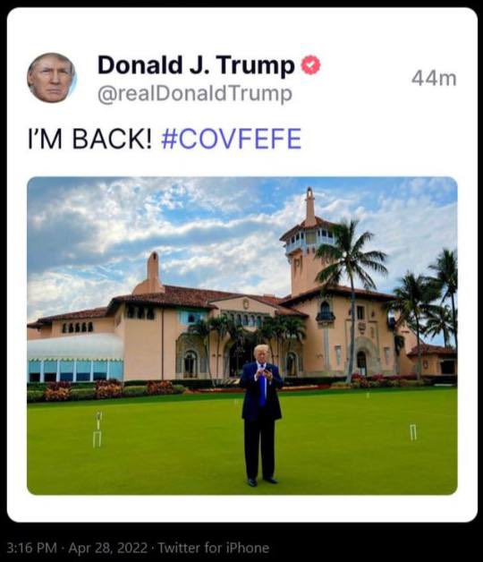Click the left croquet wicket on the lawn
Screen dimensions: 483x562
(97, 430)
